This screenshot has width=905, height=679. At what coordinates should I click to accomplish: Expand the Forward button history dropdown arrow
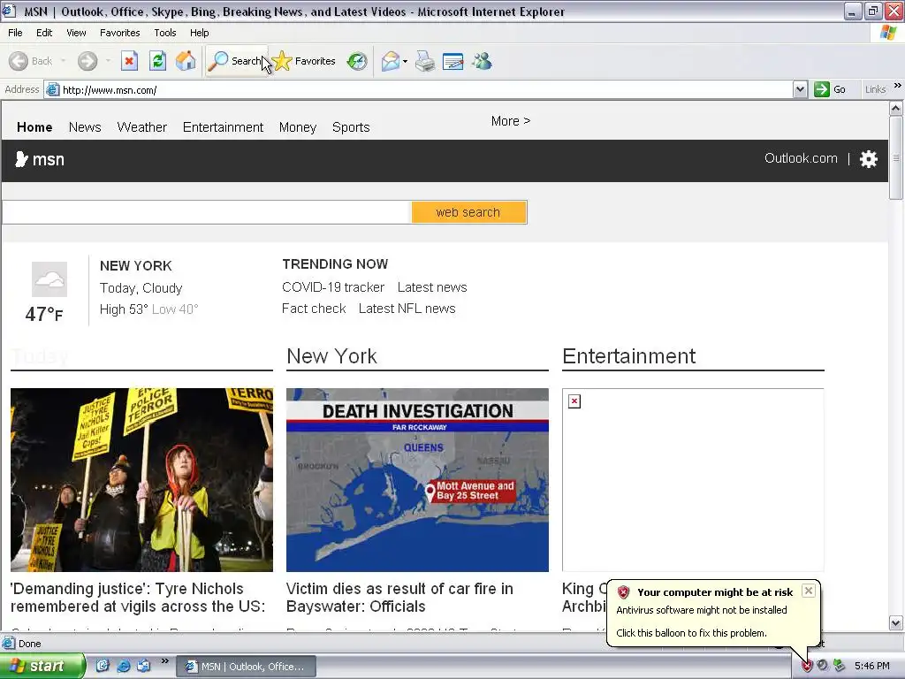[x=108, y=61]
